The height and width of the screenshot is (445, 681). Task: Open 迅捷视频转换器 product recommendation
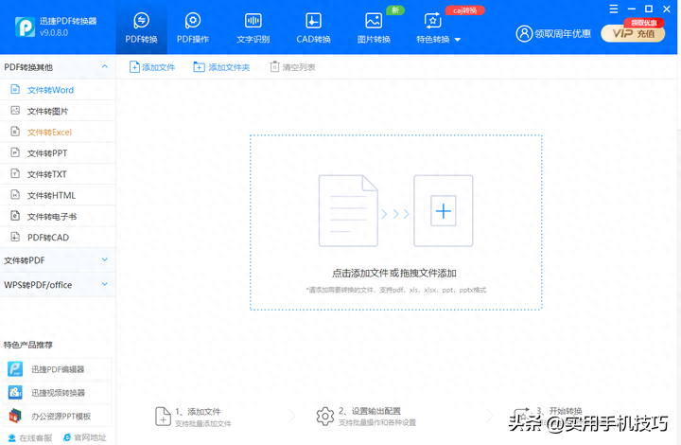57,393
